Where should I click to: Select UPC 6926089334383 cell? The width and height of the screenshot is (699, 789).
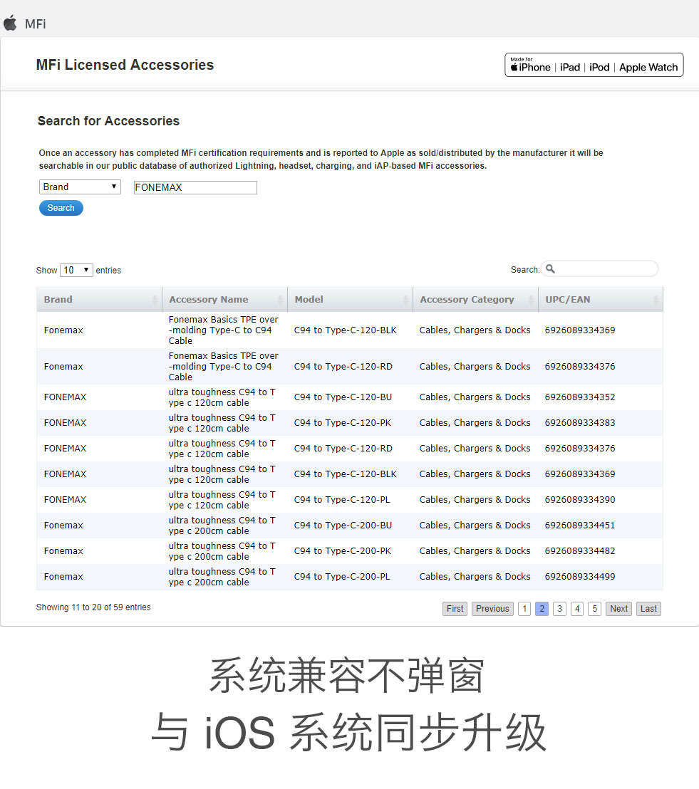[x=580, y=423]
